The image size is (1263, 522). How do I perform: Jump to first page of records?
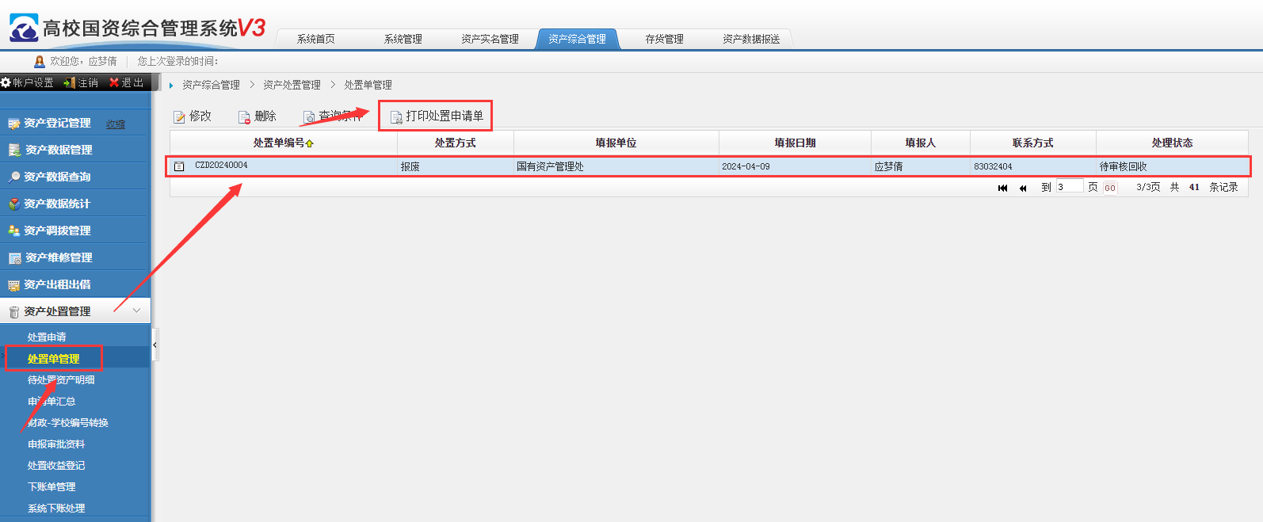[1002, 188]
